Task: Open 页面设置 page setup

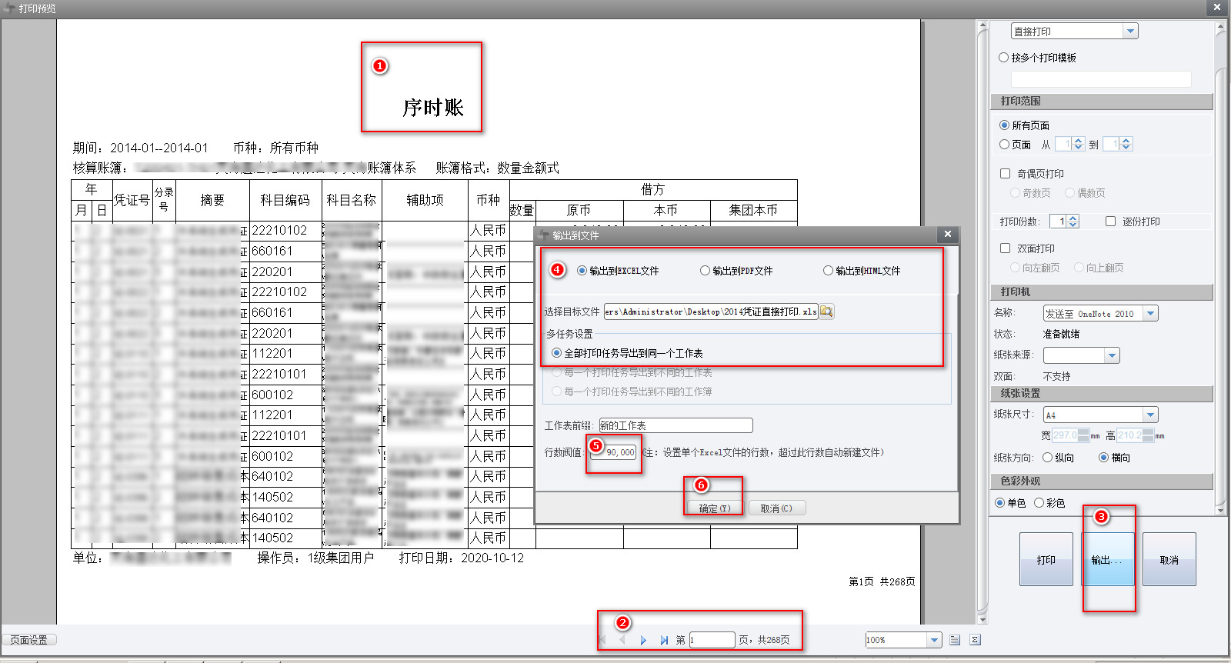Action: (x=29, y=640)
